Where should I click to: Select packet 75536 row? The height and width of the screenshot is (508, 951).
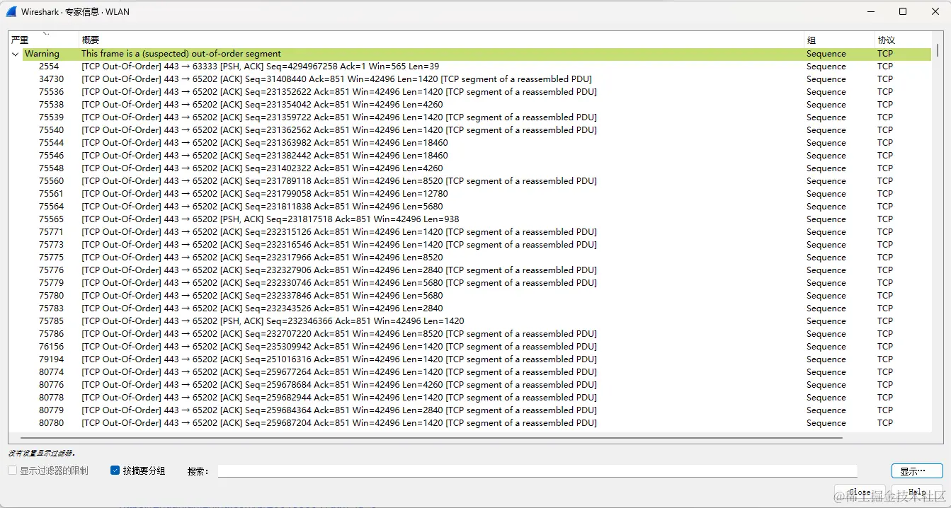point(469,92)
